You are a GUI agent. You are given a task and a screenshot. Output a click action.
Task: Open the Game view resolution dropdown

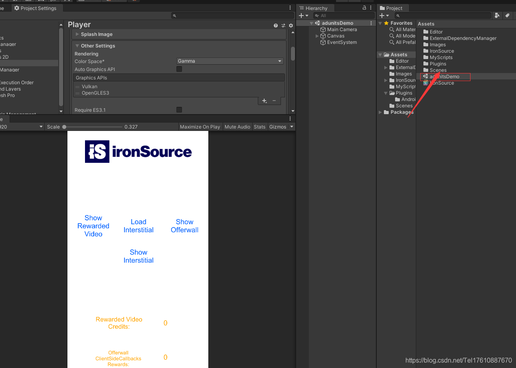point(22,127)
